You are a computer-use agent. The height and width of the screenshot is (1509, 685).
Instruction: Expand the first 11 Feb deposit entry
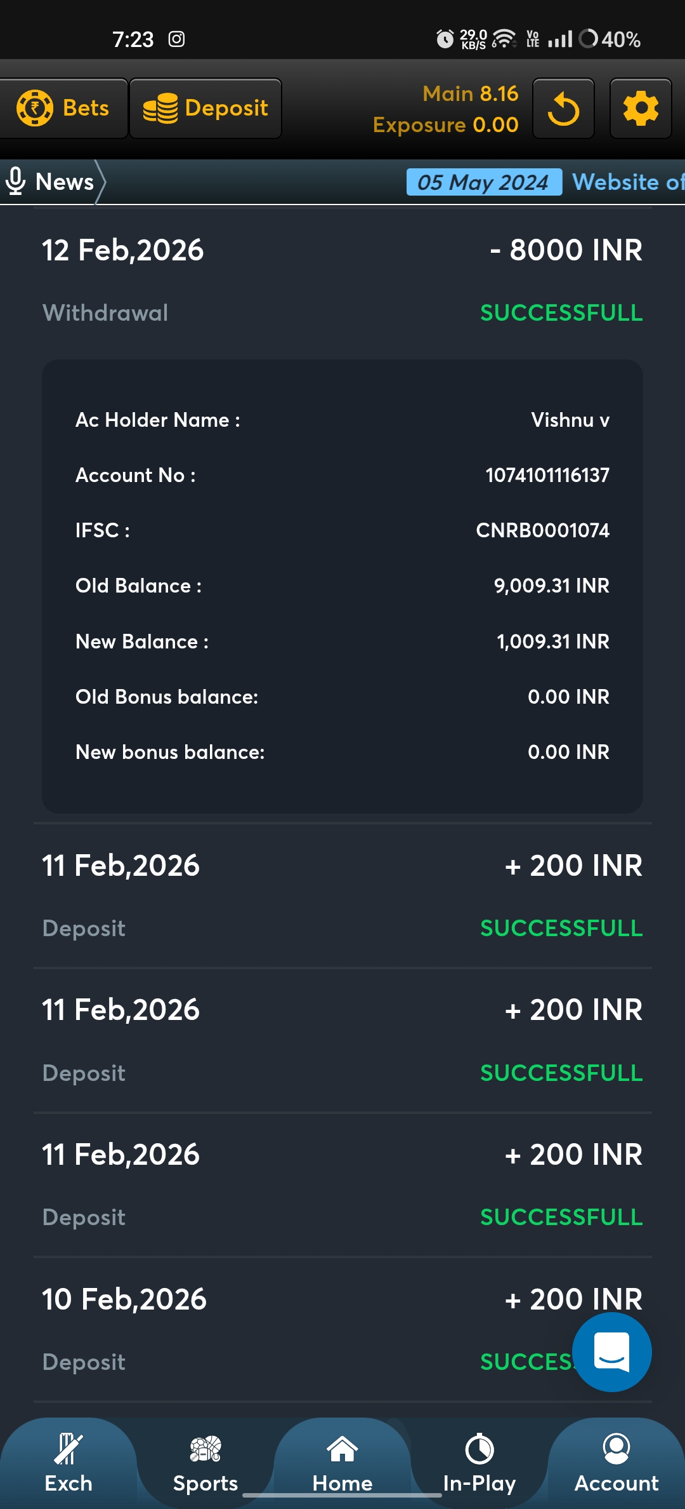[x=342, y=895]
